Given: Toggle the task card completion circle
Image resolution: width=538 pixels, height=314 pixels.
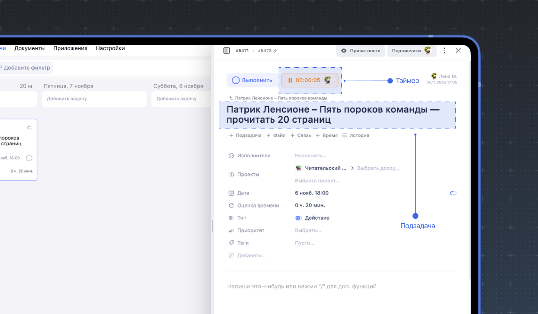Looking at the screenshot, I should [x=29, y=158].
